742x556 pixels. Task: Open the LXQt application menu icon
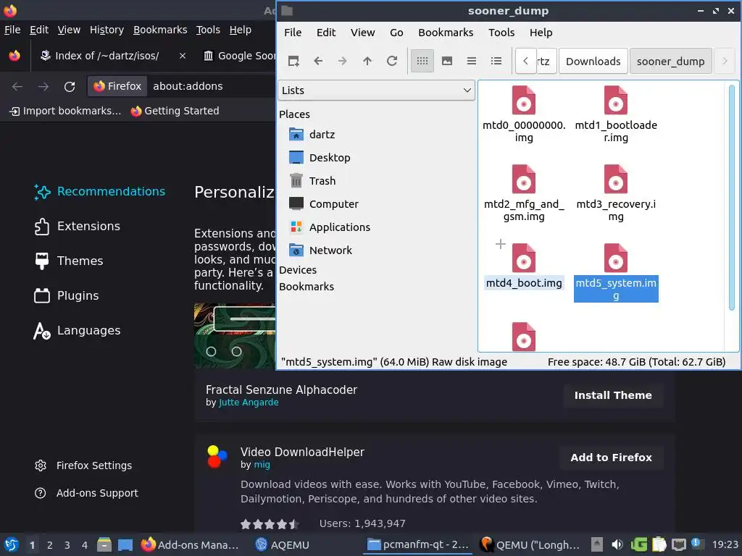click(12, 544)
